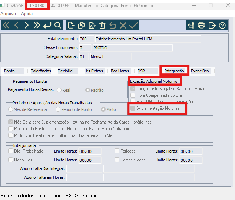Enable Compensados interjornada checkbox
Viewport: 235px width, 200px height.
tap(117, 160)
